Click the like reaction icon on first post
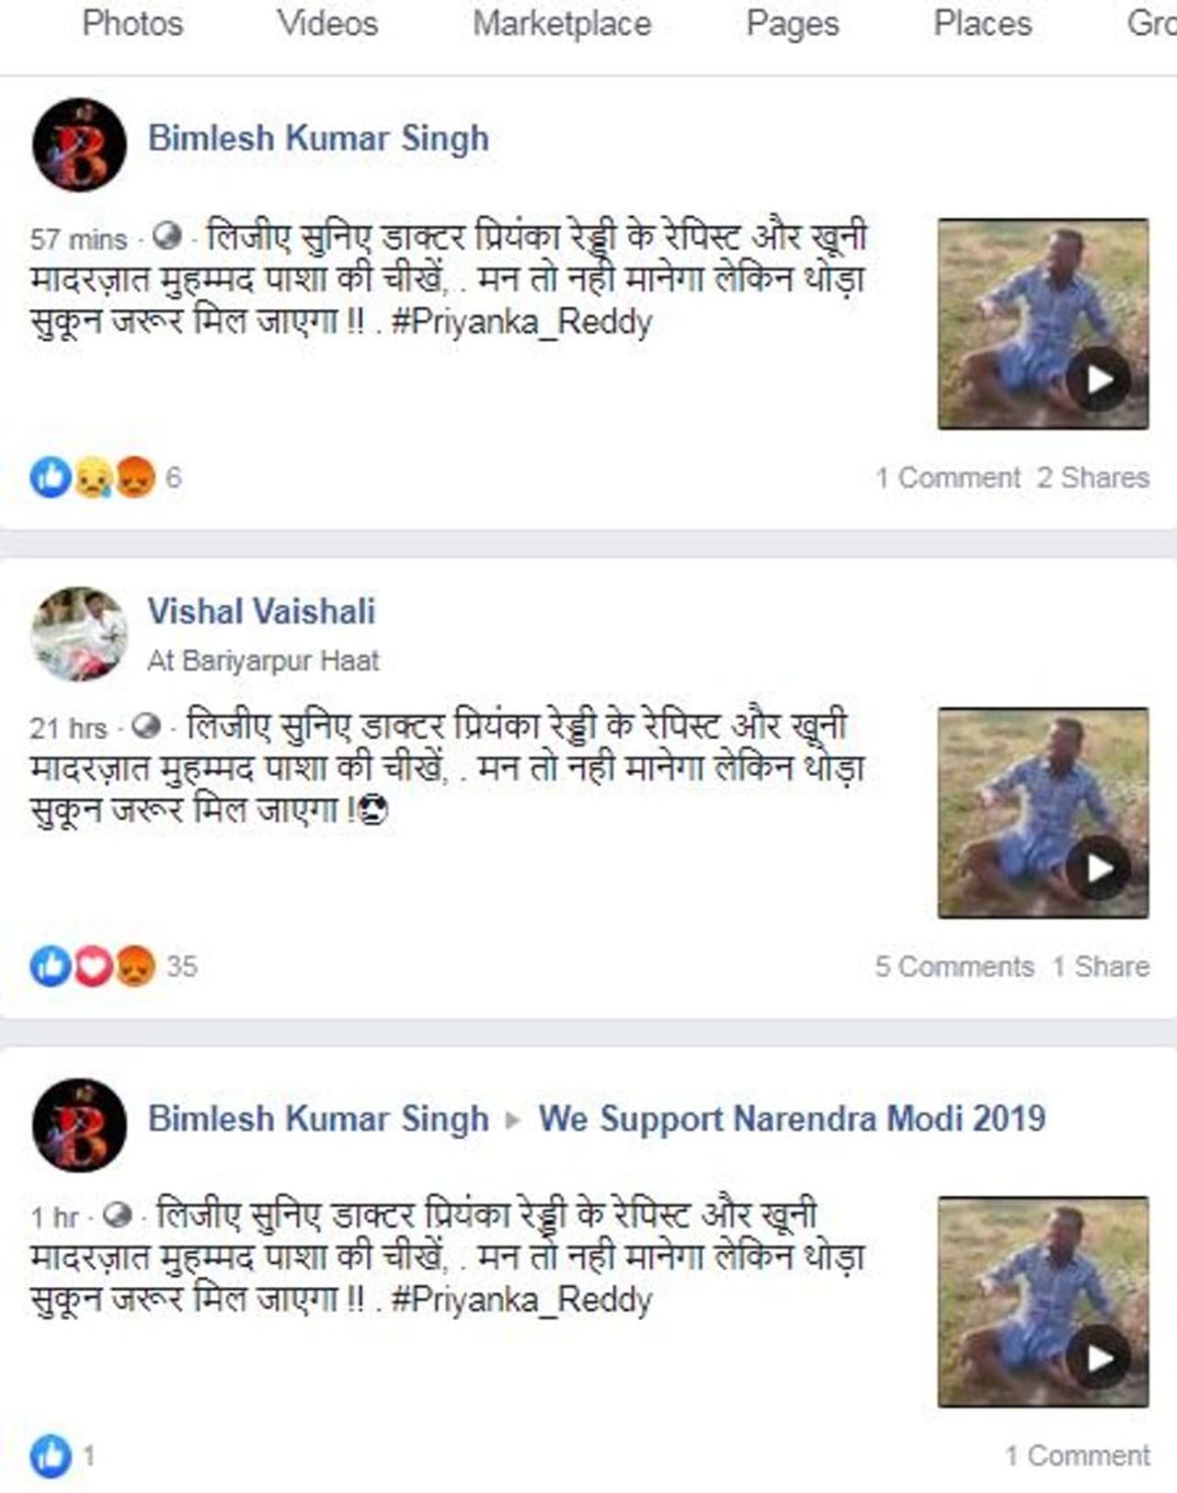Image resolution: width=1177 pixels, height=1493 pixels. 50,478
